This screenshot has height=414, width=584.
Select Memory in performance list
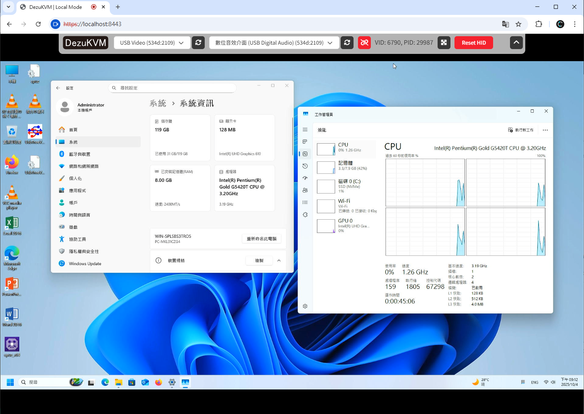click(x=346, y=165)
